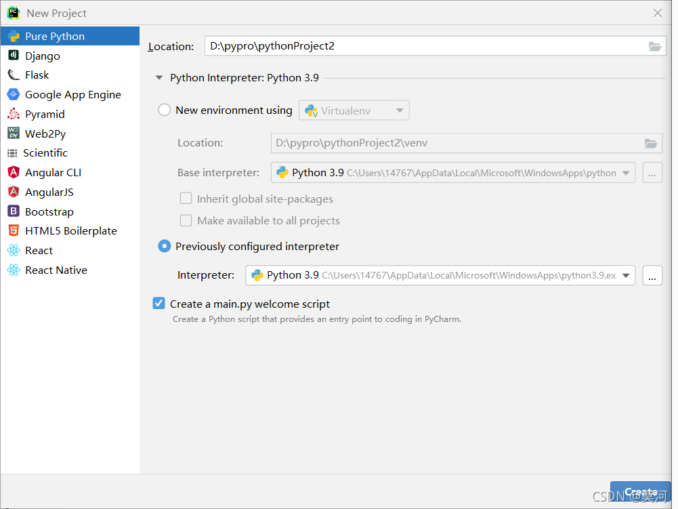Uncheck Create a main.py welcome script

tap(158, 303)
